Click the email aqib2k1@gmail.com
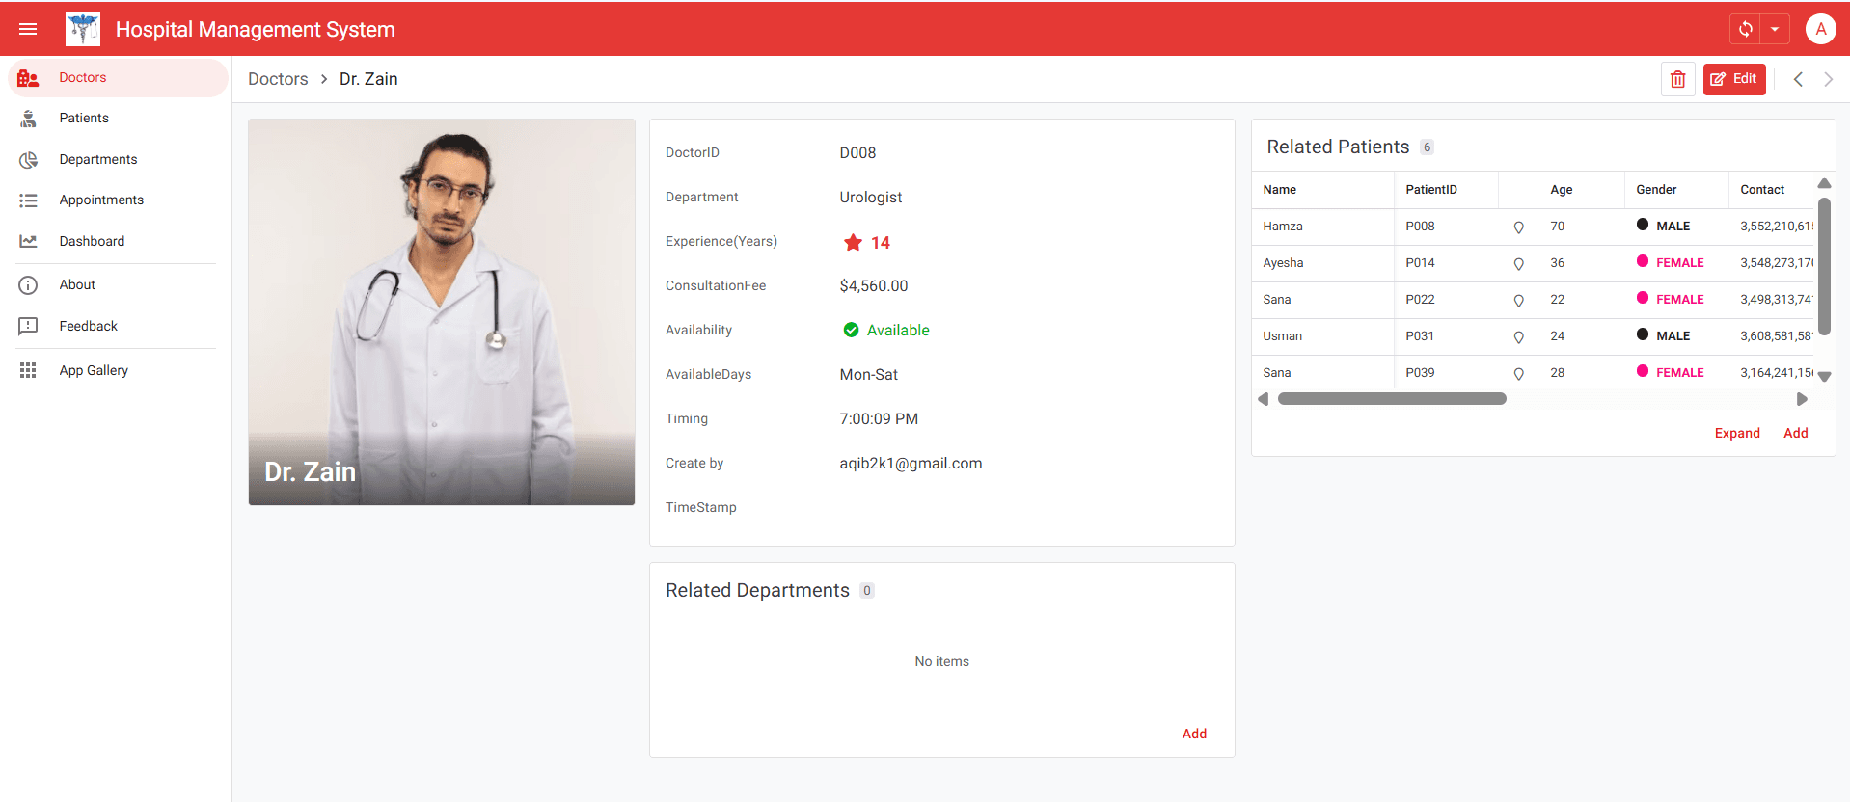The image size is (1850, 802). click(x=911, y=463)
